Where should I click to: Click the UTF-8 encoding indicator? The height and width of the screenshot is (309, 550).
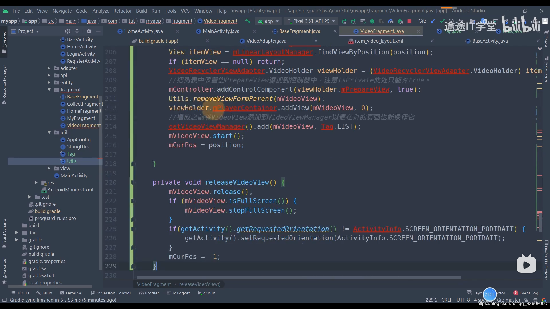(463, 300)
